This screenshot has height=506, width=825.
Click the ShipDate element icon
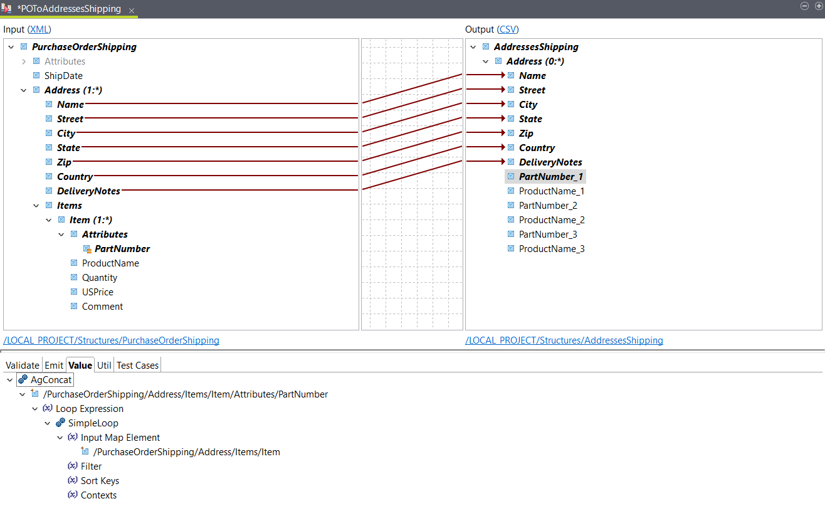click(x=36, y=75)
